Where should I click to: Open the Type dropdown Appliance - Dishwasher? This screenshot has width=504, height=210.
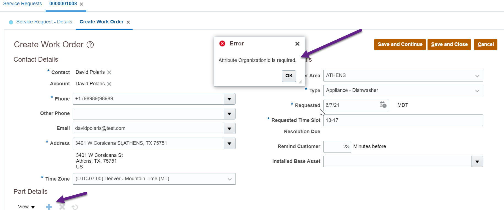point(403,91)
